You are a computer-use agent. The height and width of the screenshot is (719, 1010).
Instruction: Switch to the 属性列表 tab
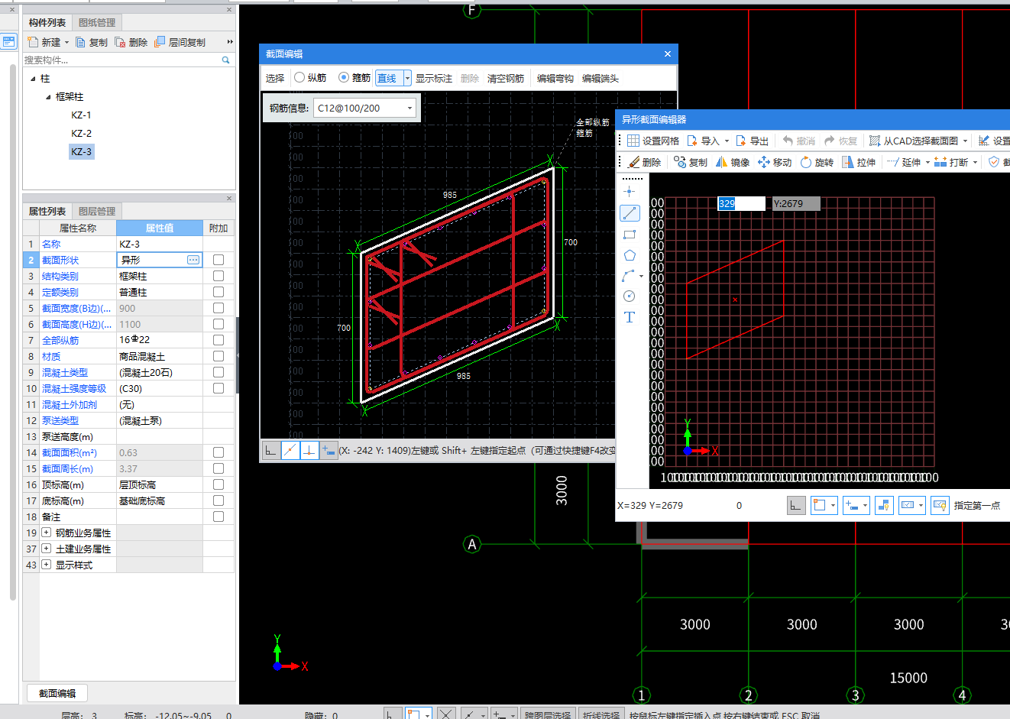pyautogui.click(x=47, y=212)
